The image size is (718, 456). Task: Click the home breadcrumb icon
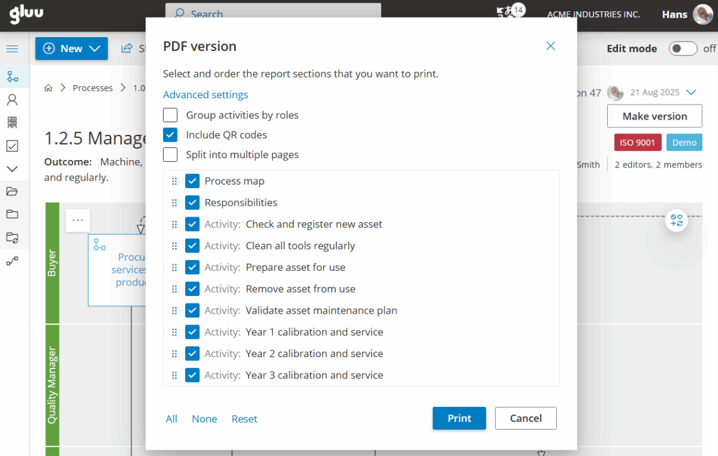[48, 88]
